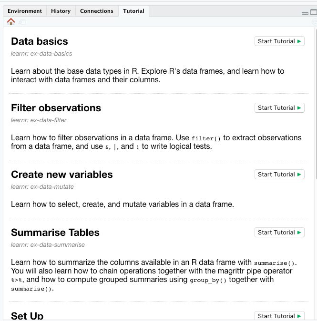
Task: Click the faded refresh icon at toolbar's right edge
Action: click(315, 22)
